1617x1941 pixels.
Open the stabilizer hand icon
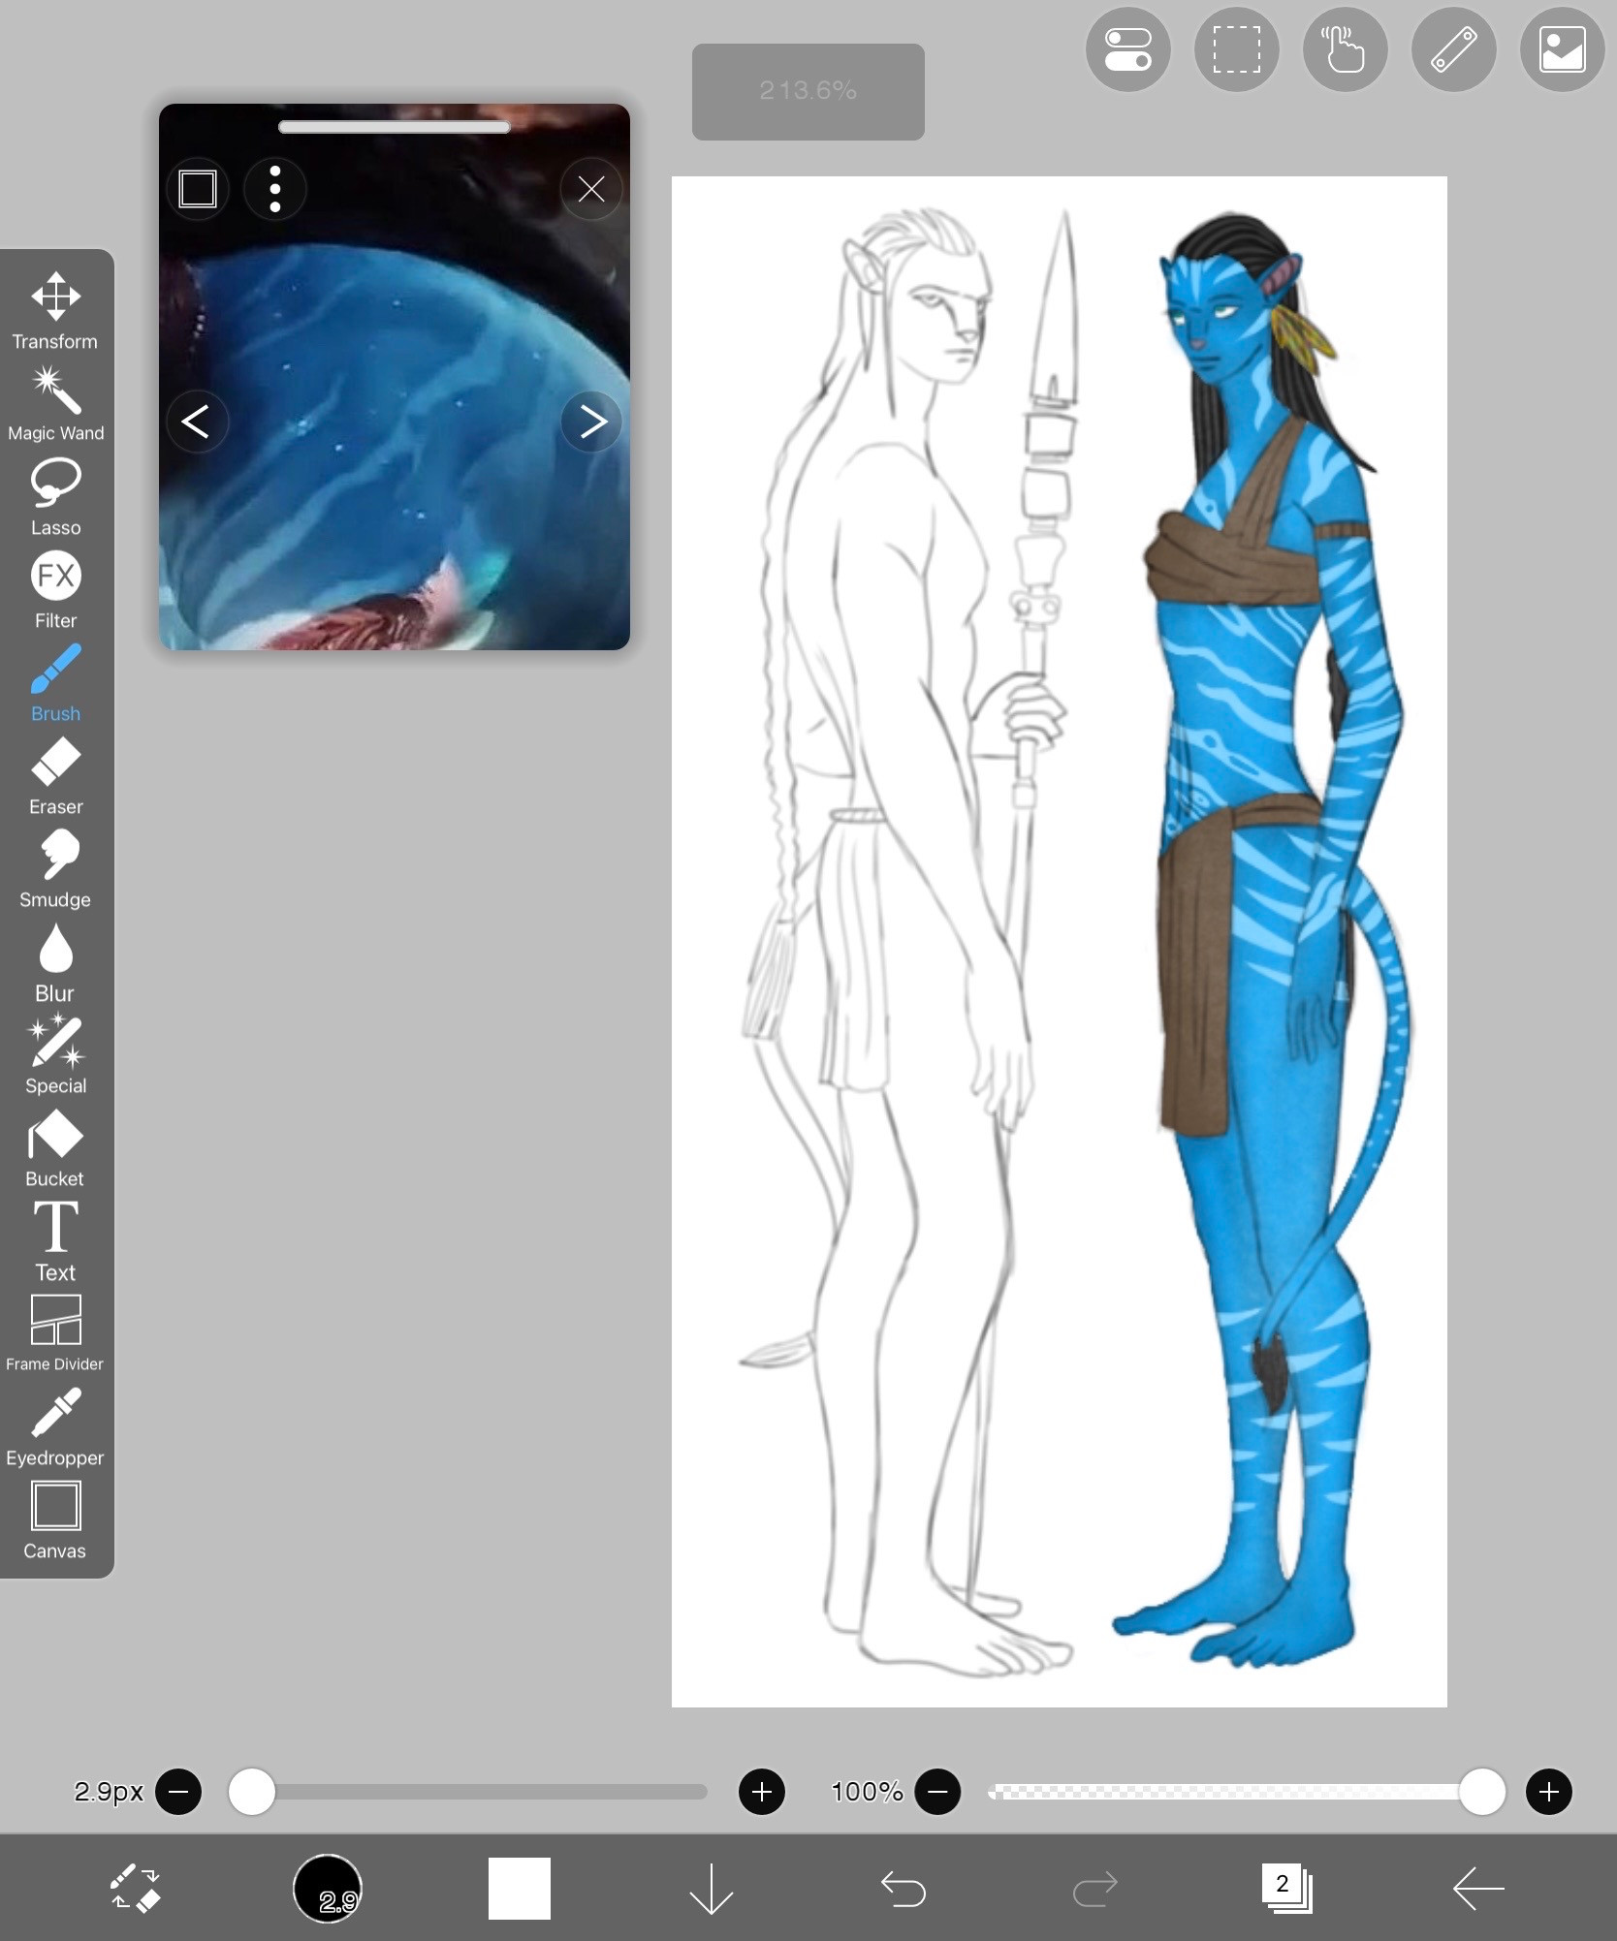pyautogui.click(x=1346, y=49)
